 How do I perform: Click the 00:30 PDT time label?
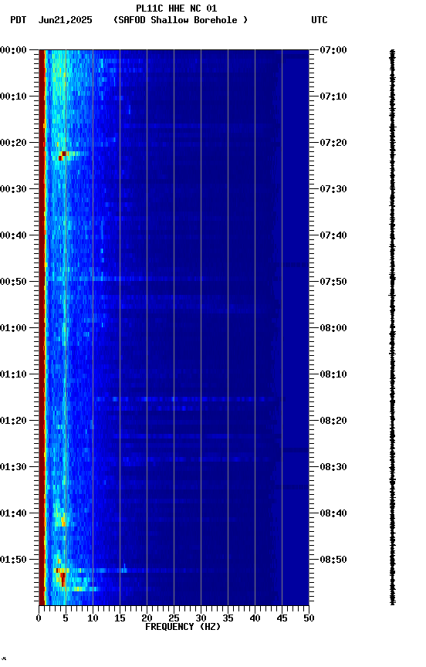click(13, 189)
